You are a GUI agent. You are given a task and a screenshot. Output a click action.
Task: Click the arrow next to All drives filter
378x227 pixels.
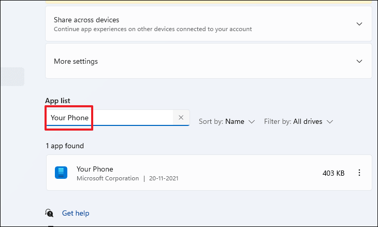[330, 122]
